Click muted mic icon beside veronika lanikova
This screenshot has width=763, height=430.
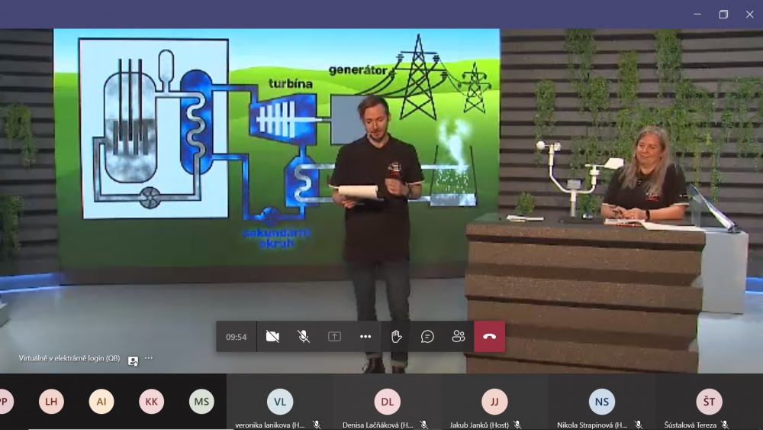tap(317, 425)
